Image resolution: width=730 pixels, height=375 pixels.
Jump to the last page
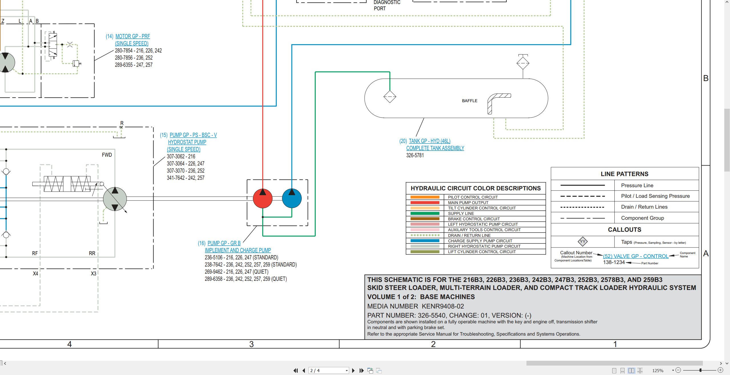(361, 370)
